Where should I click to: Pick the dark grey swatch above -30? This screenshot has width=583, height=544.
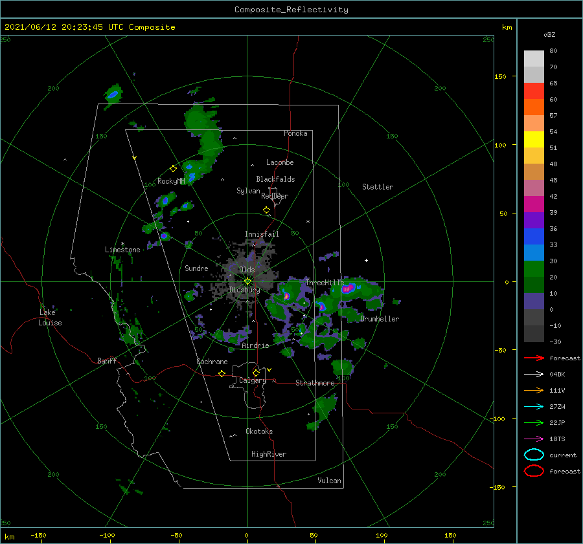(534, 334)
